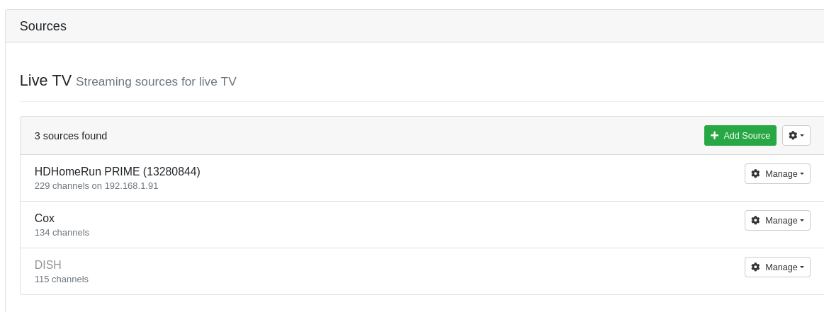824x312 pixels.
Task: Select the greyed-out DISH source name
Action: (x=48, y=265)
